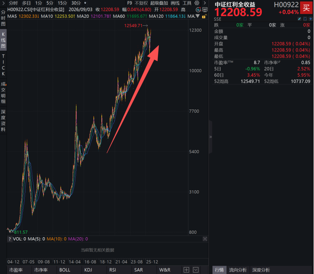Click the pencil edit icon under quote
The height and width of the screenshot is (274, 314).
pos(299,19)
